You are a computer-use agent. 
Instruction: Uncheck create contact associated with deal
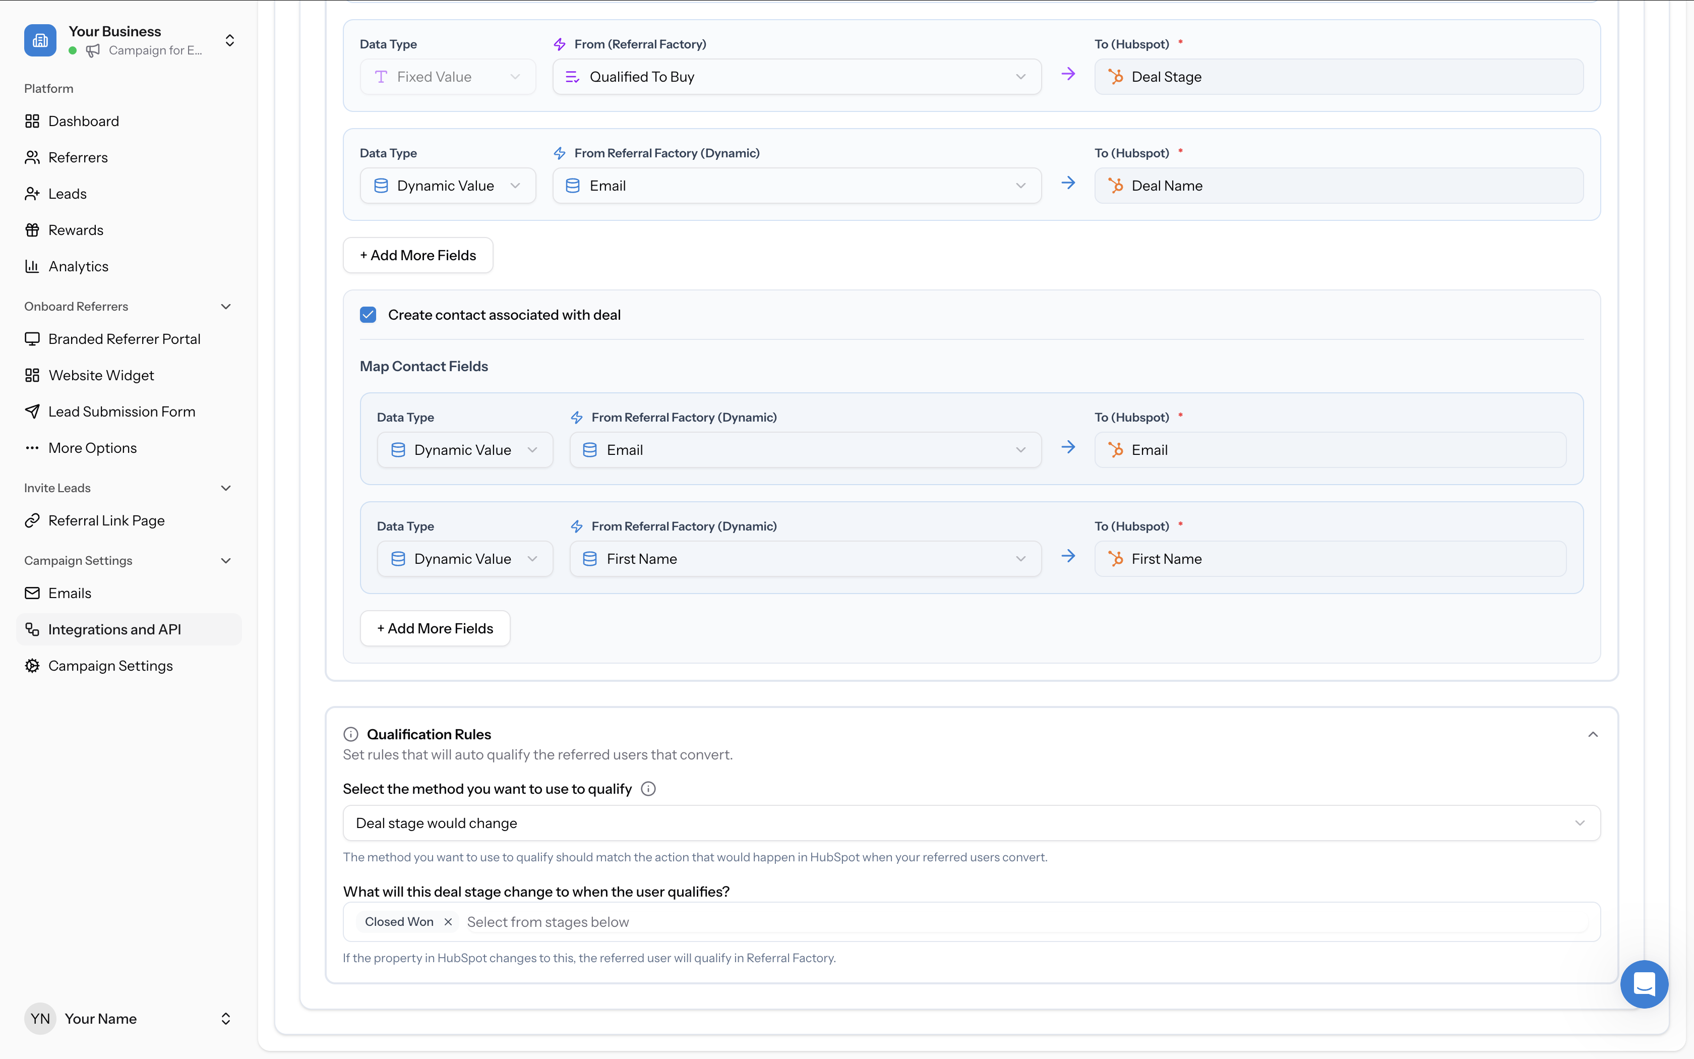pyautogui.click(x=368, y=315)
